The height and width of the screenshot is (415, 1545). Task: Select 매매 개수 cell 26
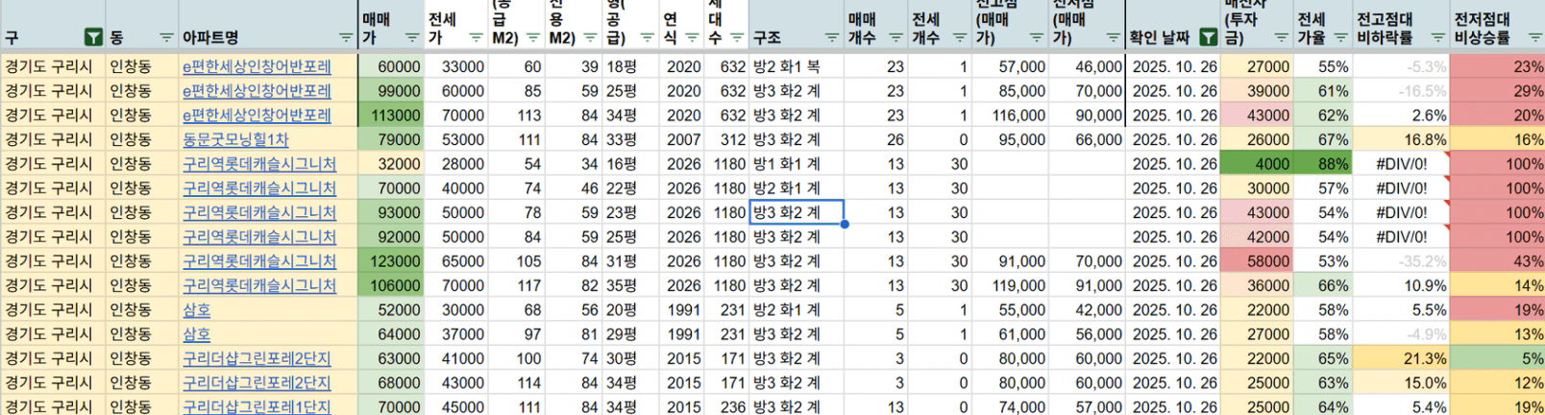pos(874,139)
